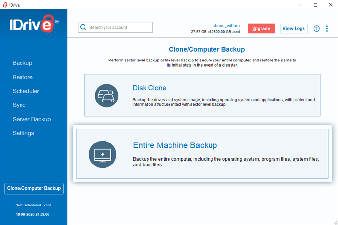Viewport: 338px width, 225px height.
Task: Click the search magnifier icon
Action: click(83, 27)
